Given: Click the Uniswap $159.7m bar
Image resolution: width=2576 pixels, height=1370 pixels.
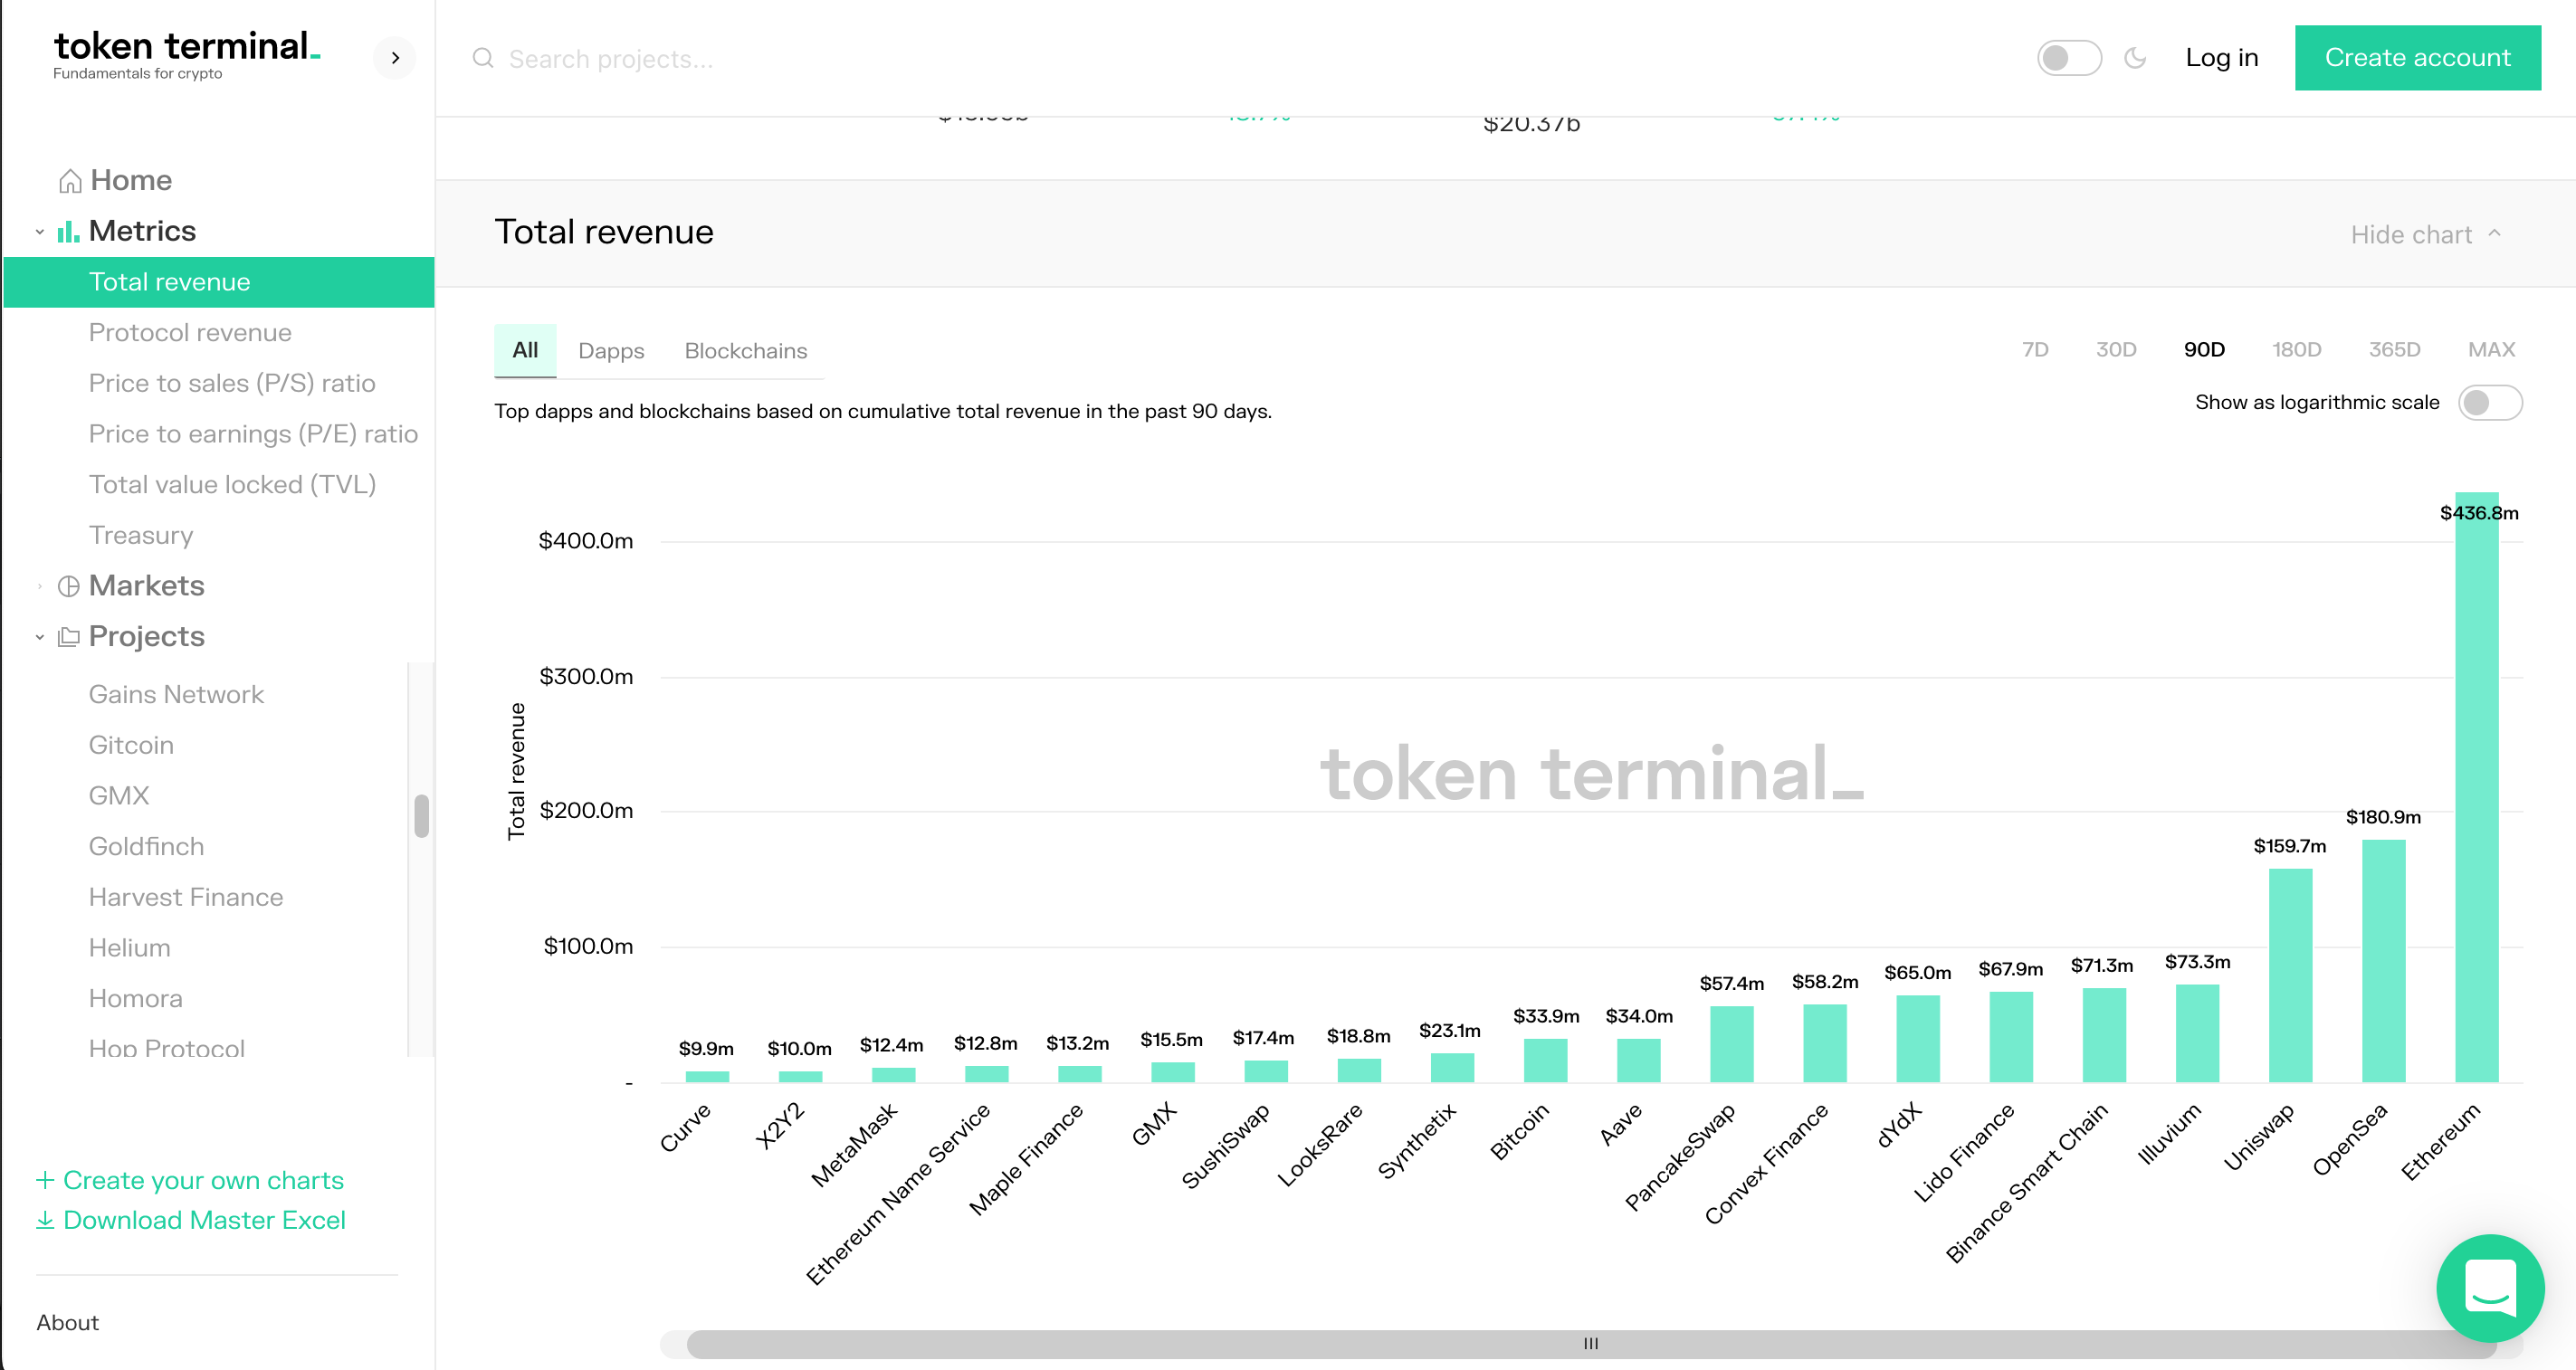Looking at the screenshot, I should 2290,976.
